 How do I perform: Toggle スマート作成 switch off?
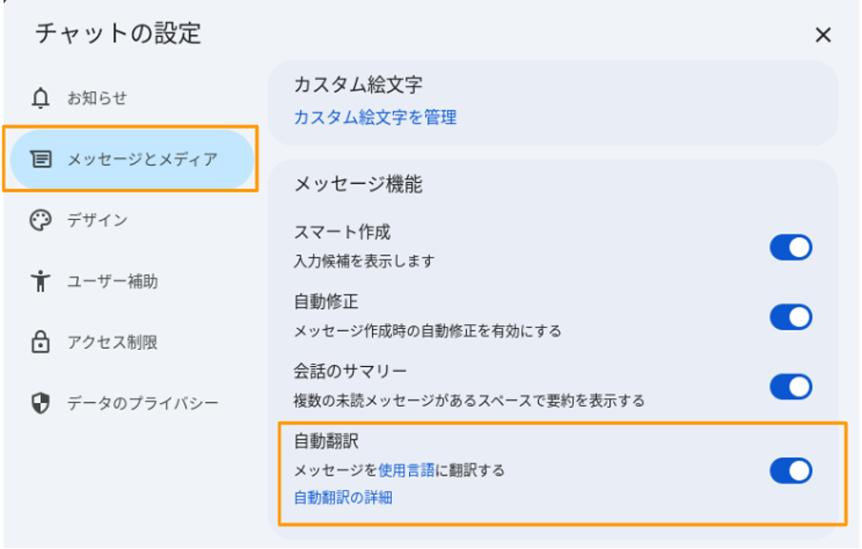790,247
